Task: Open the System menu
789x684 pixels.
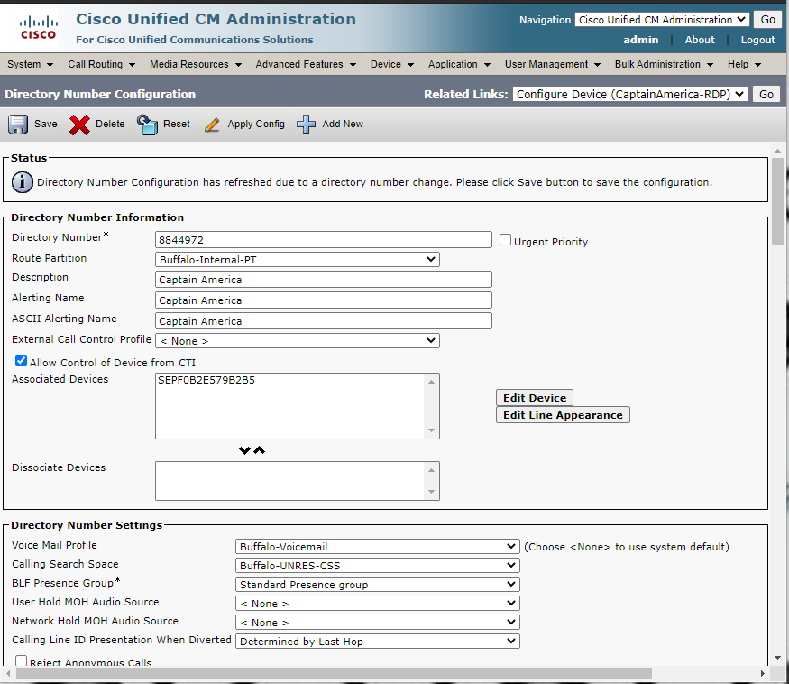Action: click(30, 64)
